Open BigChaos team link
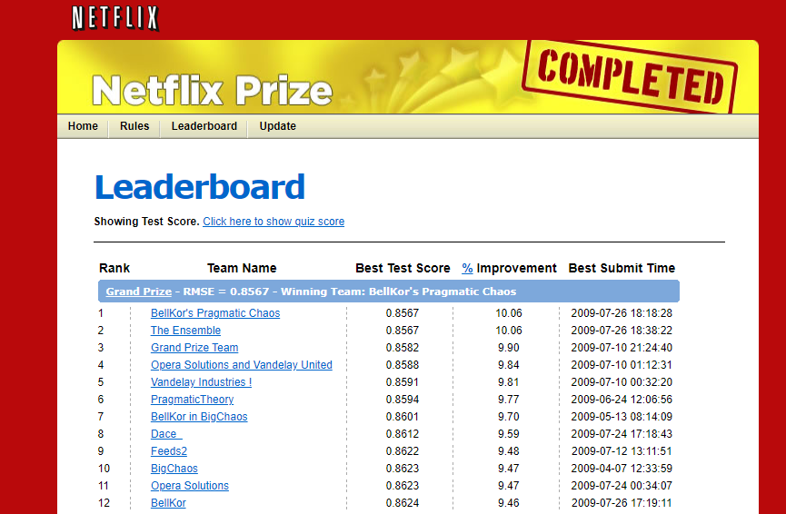The height and width of the screenshot is (514, 786). (174, 469)
